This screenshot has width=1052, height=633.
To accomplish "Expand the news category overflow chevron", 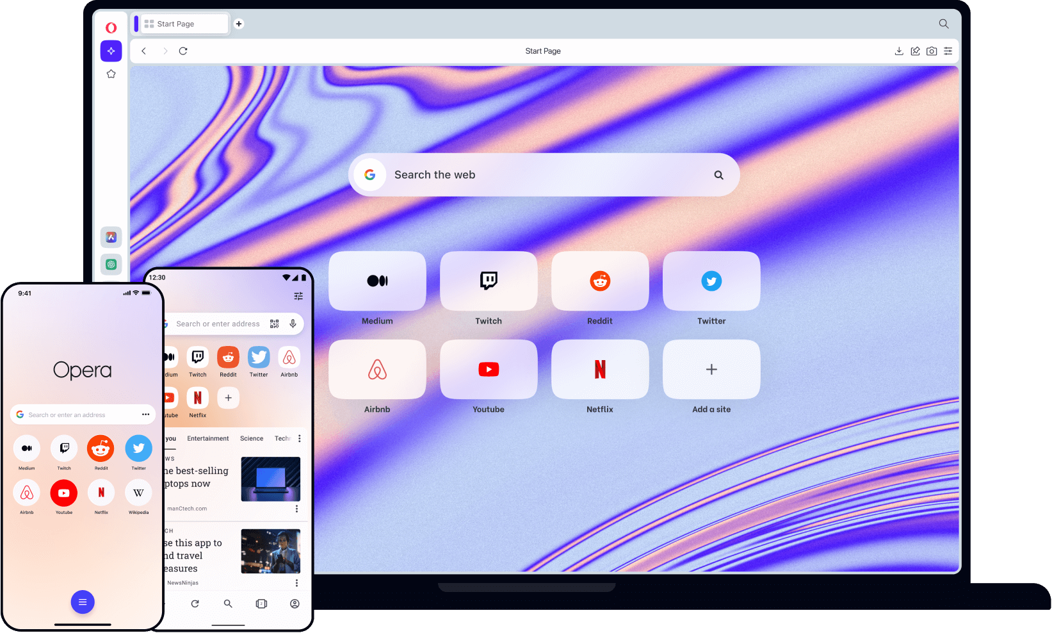I will [298, 438].
